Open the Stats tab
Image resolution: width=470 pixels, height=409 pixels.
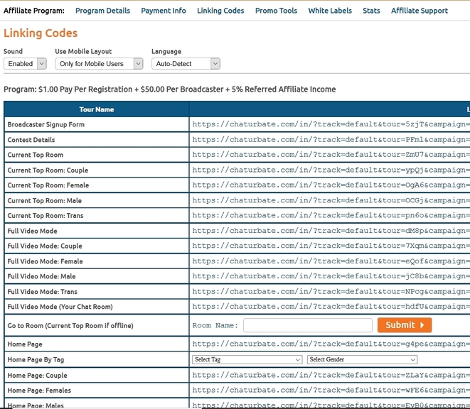pyautogui.click(x=371, y=11)
